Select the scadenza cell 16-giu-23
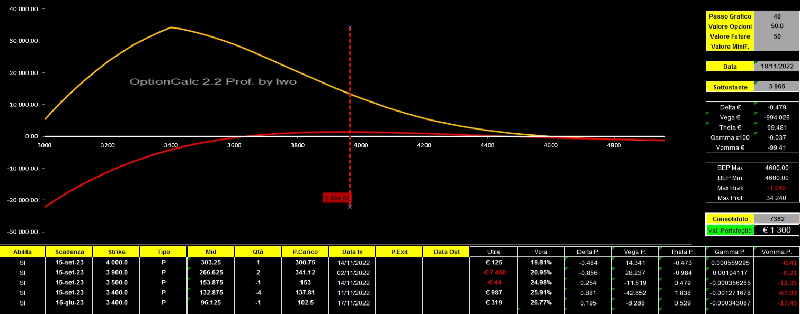The image size is (800, 314). (x=69, y=302)
